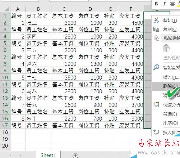Image resolution: width=180 pixels, height=158 pixels.
Task: Click cell with value 3700
Action: pos(131,105)
